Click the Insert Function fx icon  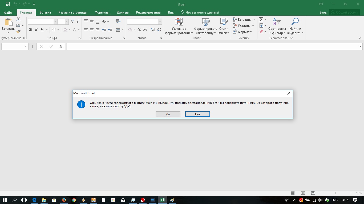pyautogui.click(x=61, y=46)
